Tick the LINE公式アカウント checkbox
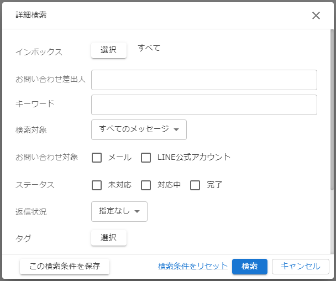336x281 pixels. point(146,158)
